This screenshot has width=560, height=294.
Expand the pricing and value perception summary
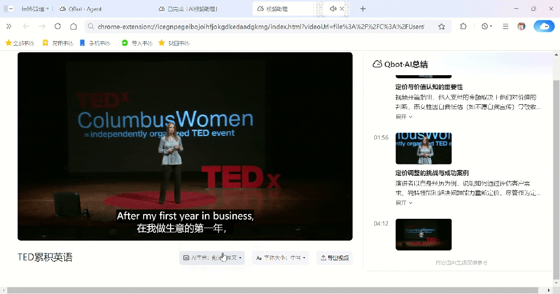pos(403,117)
